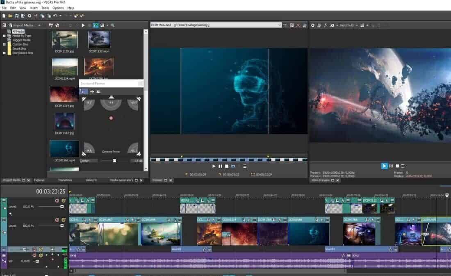Open the Insert menu
This screenshot has width=451, height=276.
pos(34,8)
